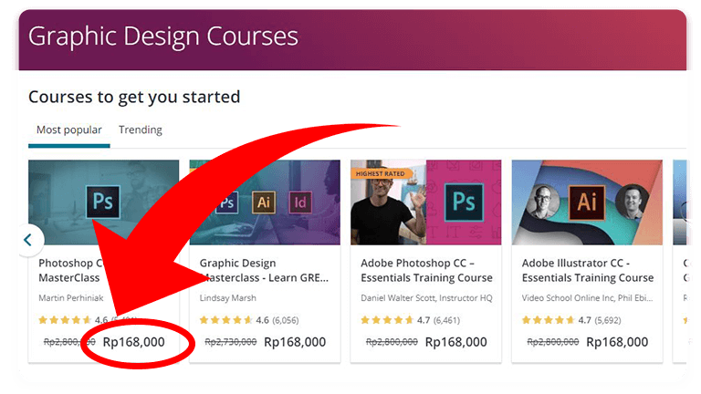
Task: Click the Rp168,000 price on Illustrator course
Action: tap(617, 342)
